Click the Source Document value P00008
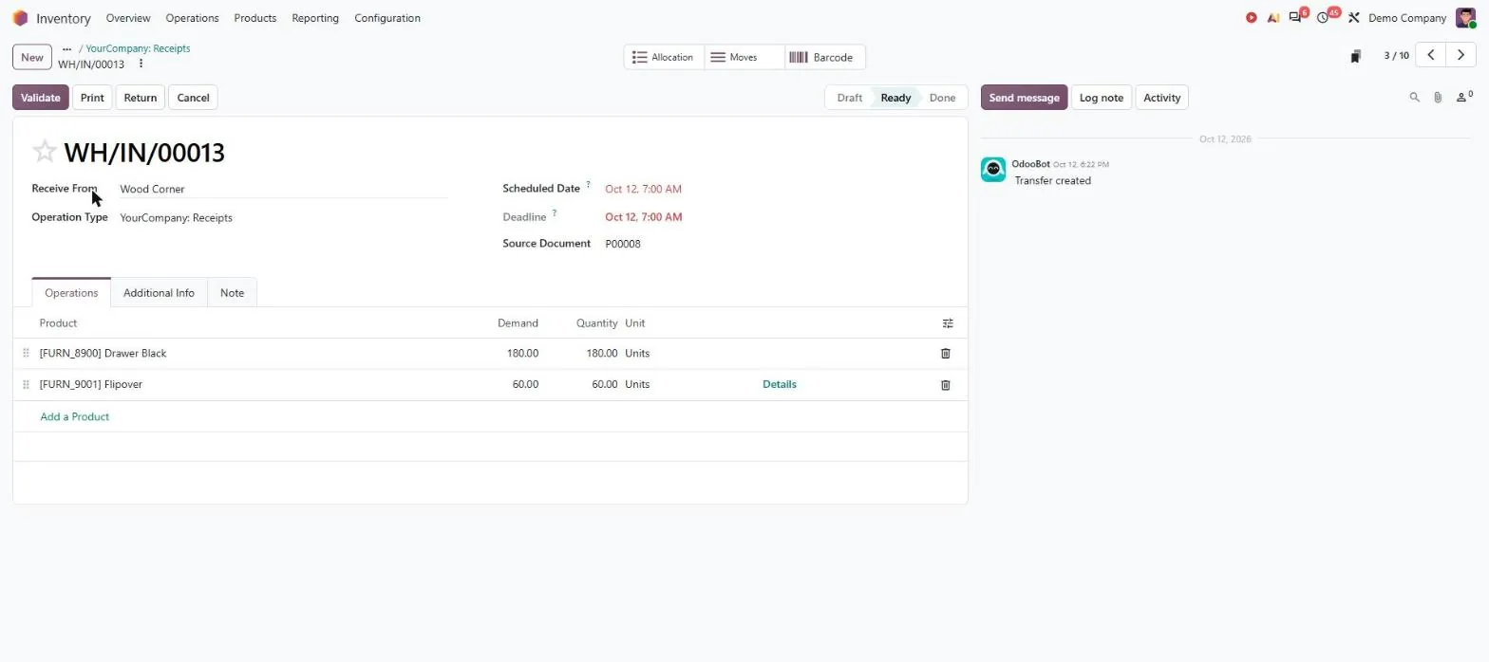 (623, 244)
